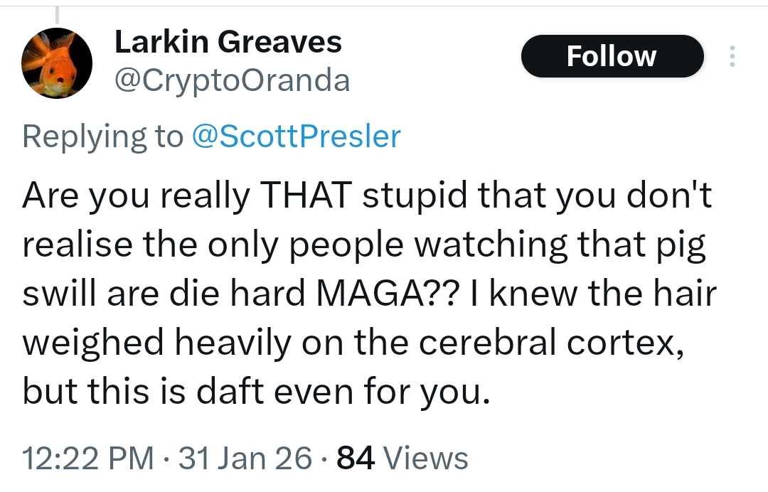
Task: Click the Larkin Greaves display name
Action: tap(228, 43)
